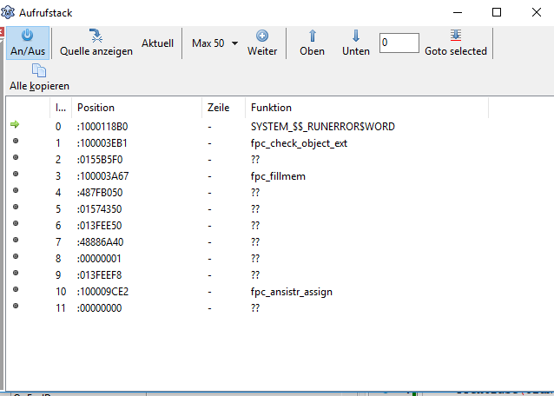Focus the frame number input field

pos(399,43)
